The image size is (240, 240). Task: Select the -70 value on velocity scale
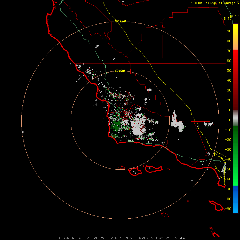coord(228,189)
